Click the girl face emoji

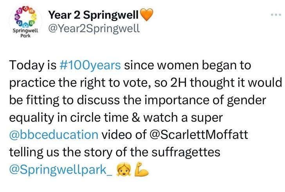[124, 170]
